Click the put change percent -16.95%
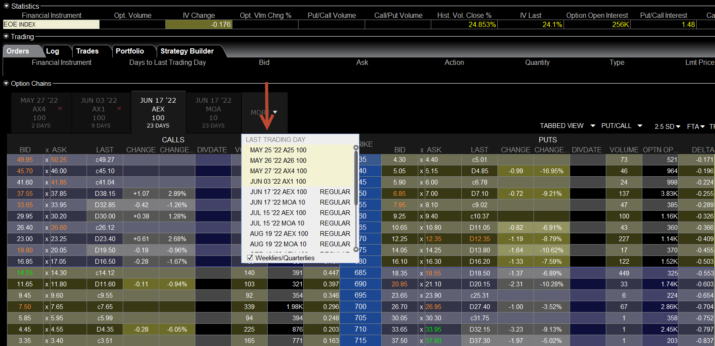Viewport: 715px width, 346px height. (552, 171)
